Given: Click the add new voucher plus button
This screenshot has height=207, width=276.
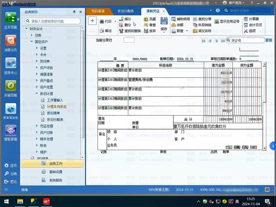Looking at the screenshot, I should click(92, 21).
